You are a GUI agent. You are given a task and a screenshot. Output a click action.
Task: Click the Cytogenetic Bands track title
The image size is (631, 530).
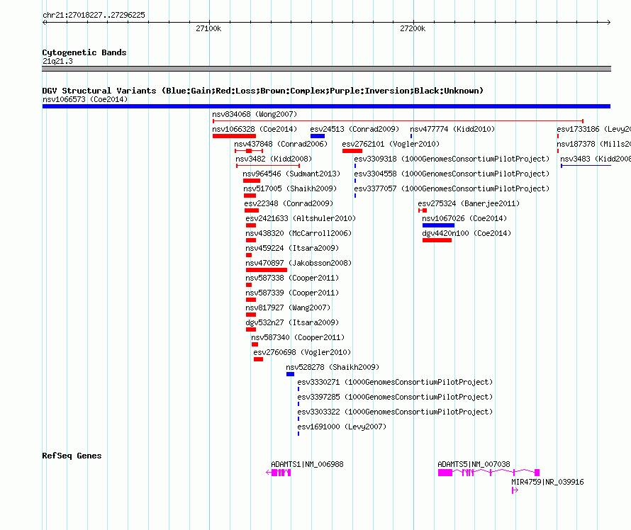point(84,52)
